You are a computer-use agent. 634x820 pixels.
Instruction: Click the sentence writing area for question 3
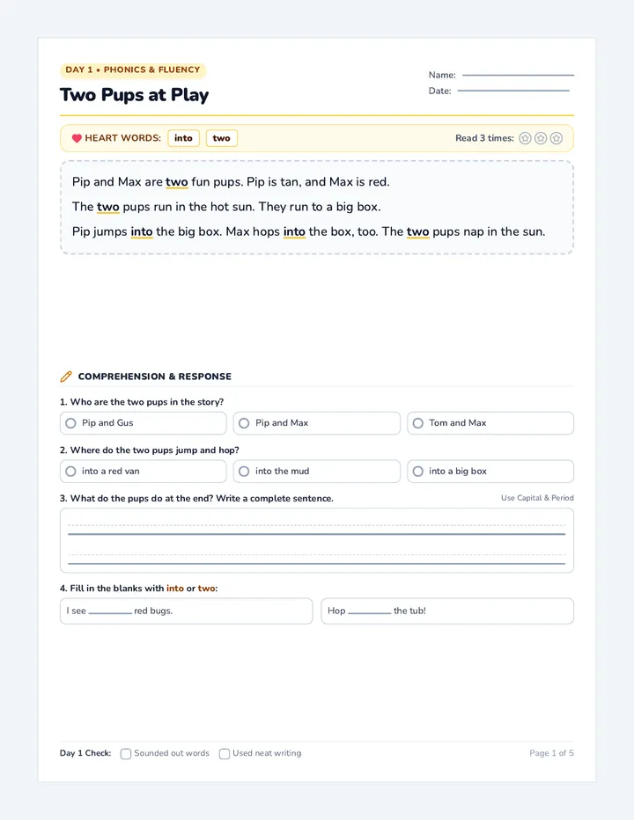point(317,540)
